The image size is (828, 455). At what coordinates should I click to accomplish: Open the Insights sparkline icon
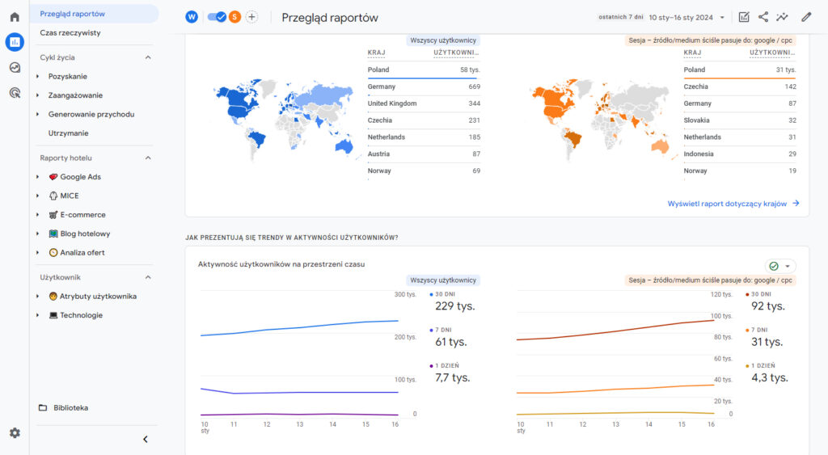[x=782, y=17]
